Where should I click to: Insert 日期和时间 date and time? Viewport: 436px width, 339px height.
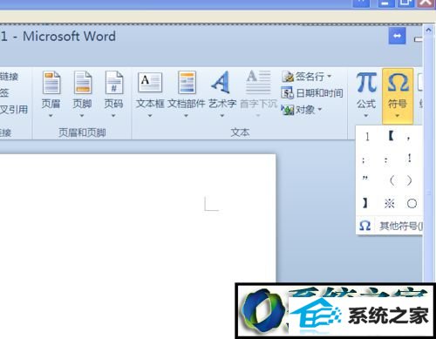(x=312, y=93)
